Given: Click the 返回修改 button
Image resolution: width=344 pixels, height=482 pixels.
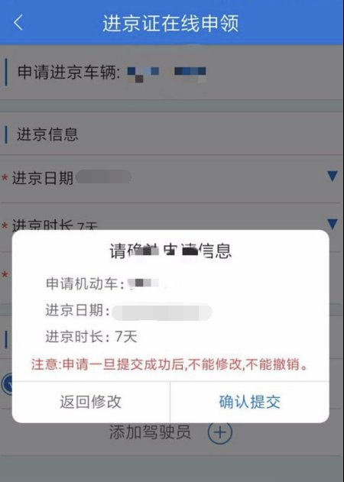Looking at the screenshot, I should [91, 402].
